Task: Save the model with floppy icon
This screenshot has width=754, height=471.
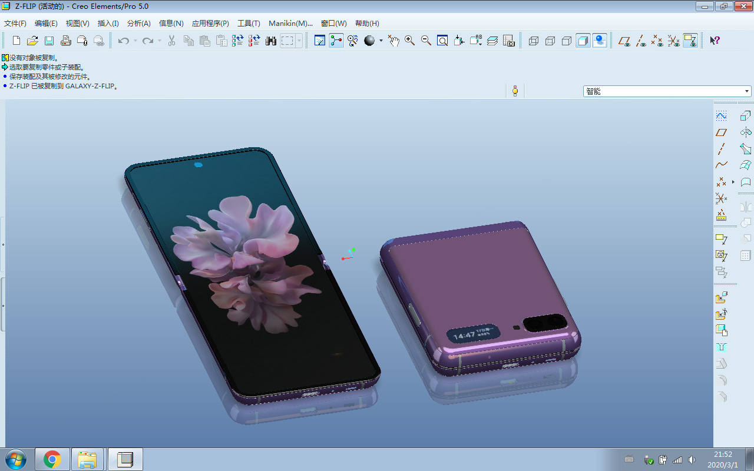Action: point(49,41)
